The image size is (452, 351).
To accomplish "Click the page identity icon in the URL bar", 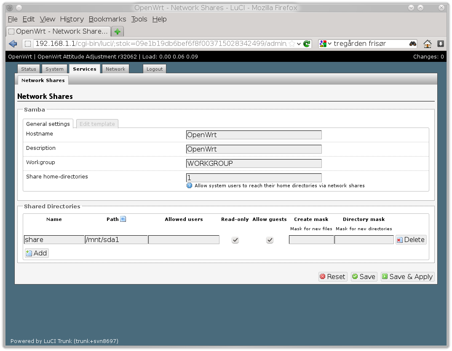I will 28,44.
